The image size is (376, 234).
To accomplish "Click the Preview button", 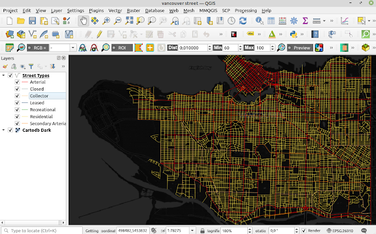I will (300, 48).
